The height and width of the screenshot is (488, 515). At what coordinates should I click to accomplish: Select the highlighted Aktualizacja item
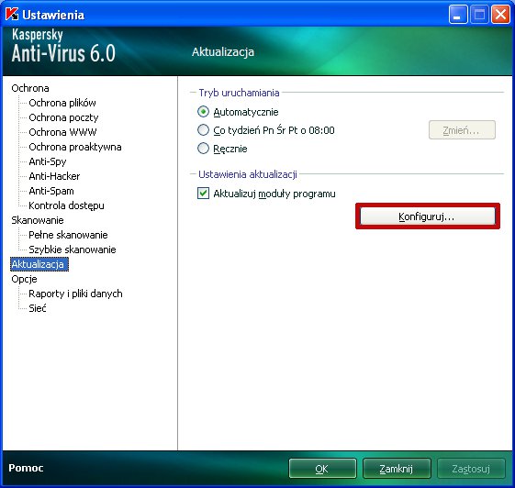coord(39,264)
